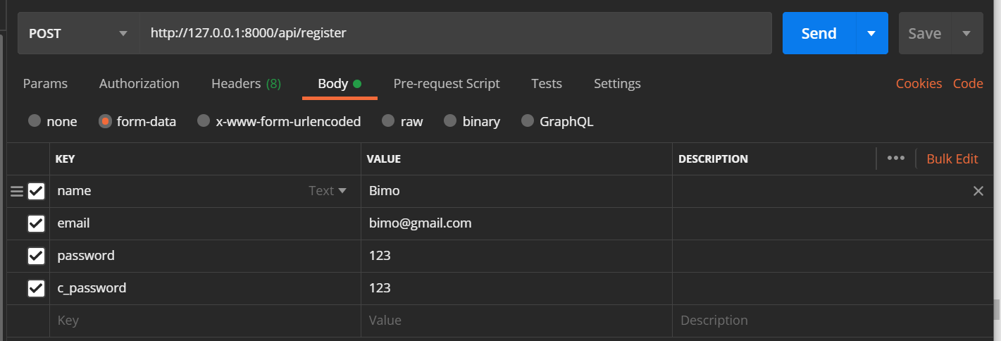The image size is (1001, 341).
Task: Uncheck the password parameter checkbox
Action: tap(36, 256)
